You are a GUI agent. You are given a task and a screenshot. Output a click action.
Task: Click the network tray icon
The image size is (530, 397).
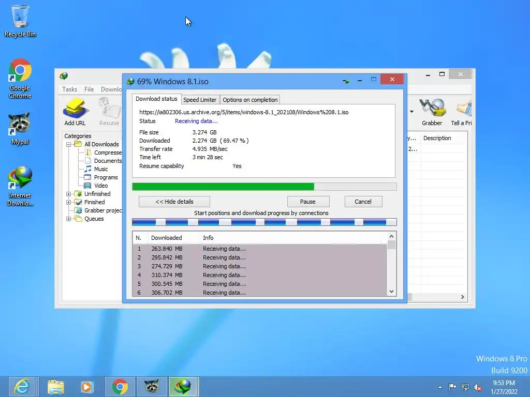point(465,387)
